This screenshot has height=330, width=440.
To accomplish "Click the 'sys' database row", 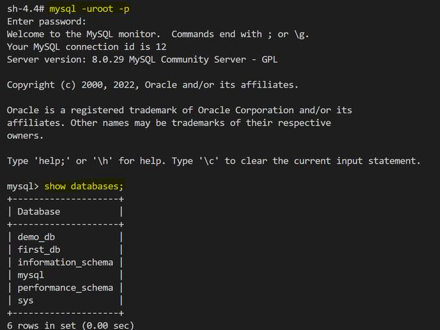I will click(x=26, y=300).
